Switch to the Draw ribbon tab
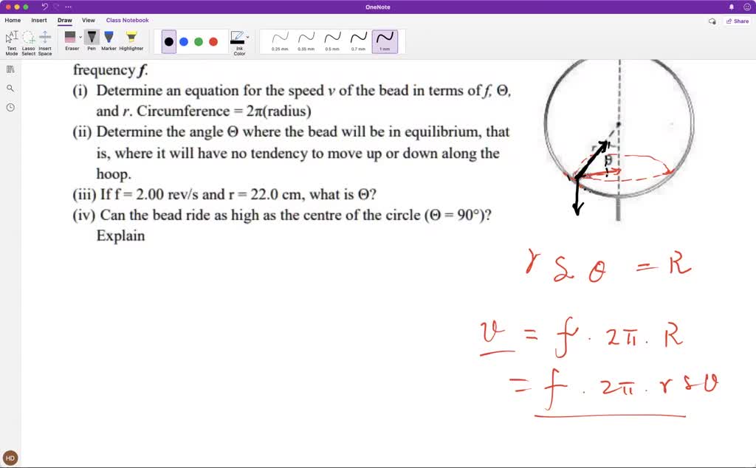The image size is (756, 468). pyautogui.click(x=64, y=20)
